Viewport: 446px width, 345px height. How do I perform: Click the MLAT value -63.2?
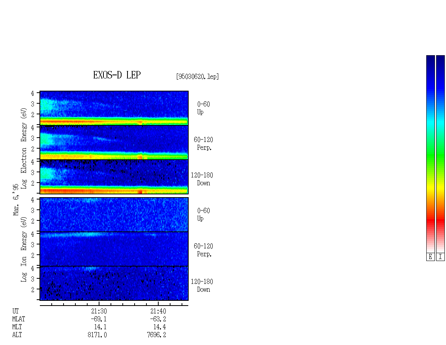[158, 319]
